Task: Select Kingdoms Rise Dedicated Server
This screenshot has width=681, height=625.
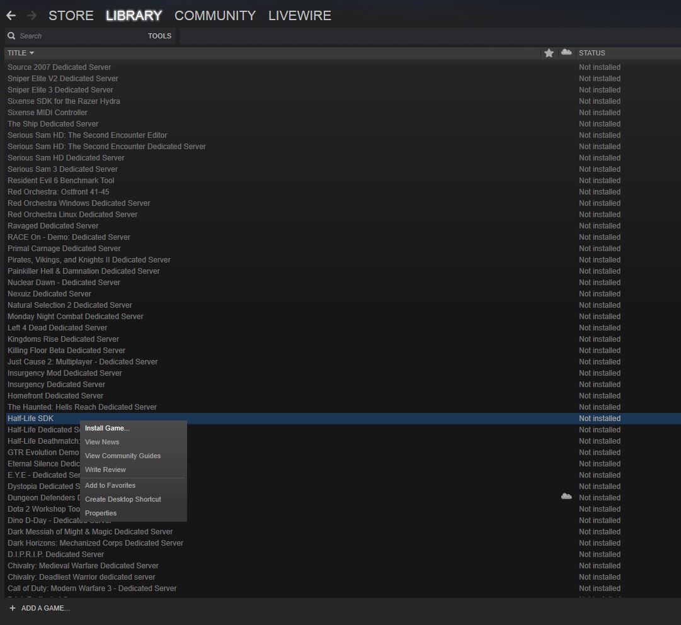Action: point(343,339)
